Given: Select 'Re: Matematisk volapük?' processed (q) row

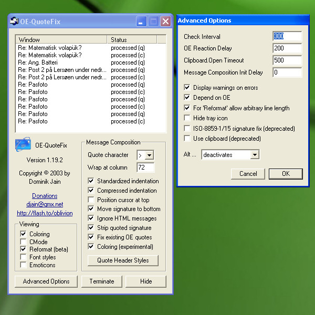Looking at the screenshot, I should pyautogui.click(x=91, y=48).
